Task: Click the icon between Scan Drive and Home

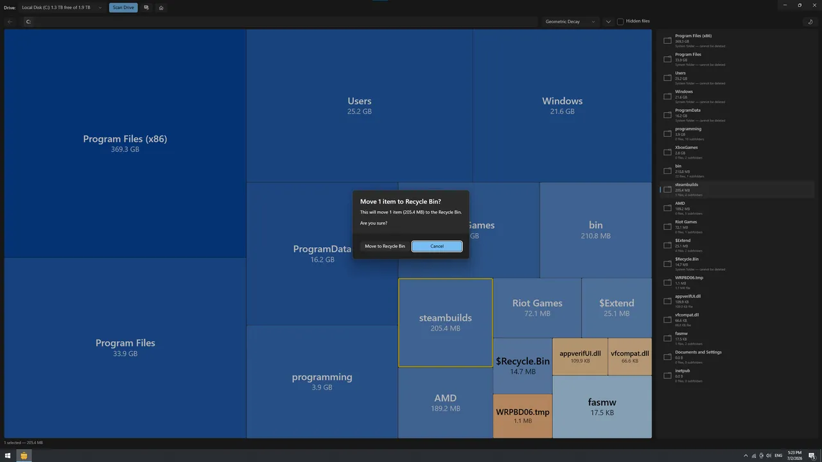Action: 146,8
